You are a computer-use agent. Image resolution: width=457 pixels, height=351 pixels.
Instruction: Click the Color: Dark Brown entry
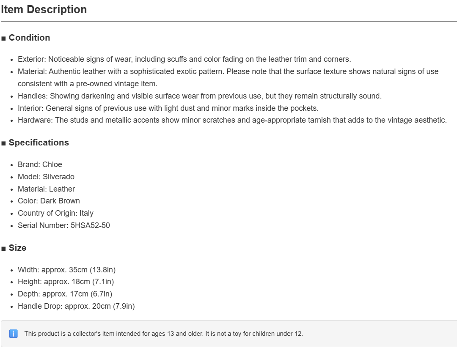pyautogui.click(x=49, y=201)
